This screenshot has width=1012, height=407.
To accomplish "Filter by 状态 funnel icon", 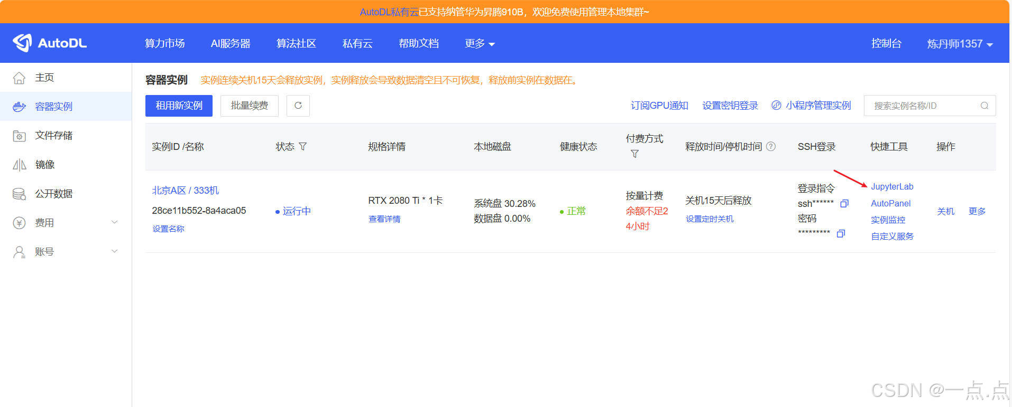I will coord(303,146).
